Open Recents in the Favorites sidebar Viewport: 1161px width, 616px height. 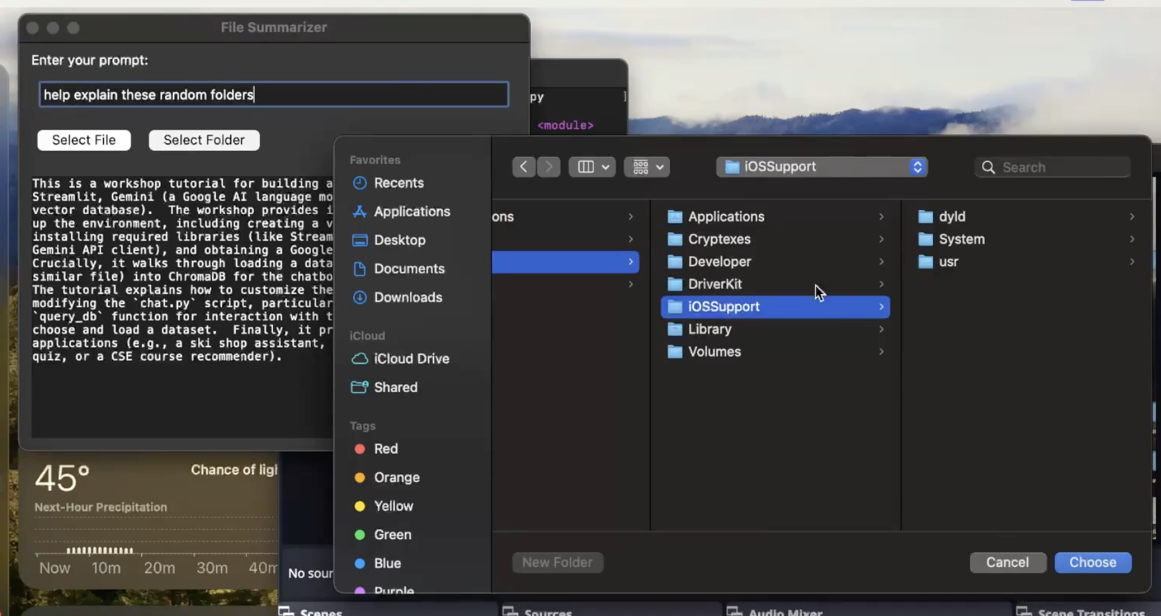(x=398, y=183)
